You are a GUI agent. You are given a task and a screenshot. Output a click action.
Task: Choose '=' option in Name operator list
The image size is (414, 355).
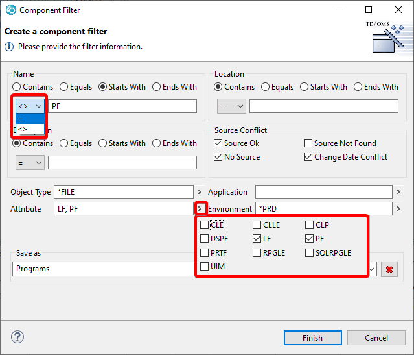[x=30, y=119]
